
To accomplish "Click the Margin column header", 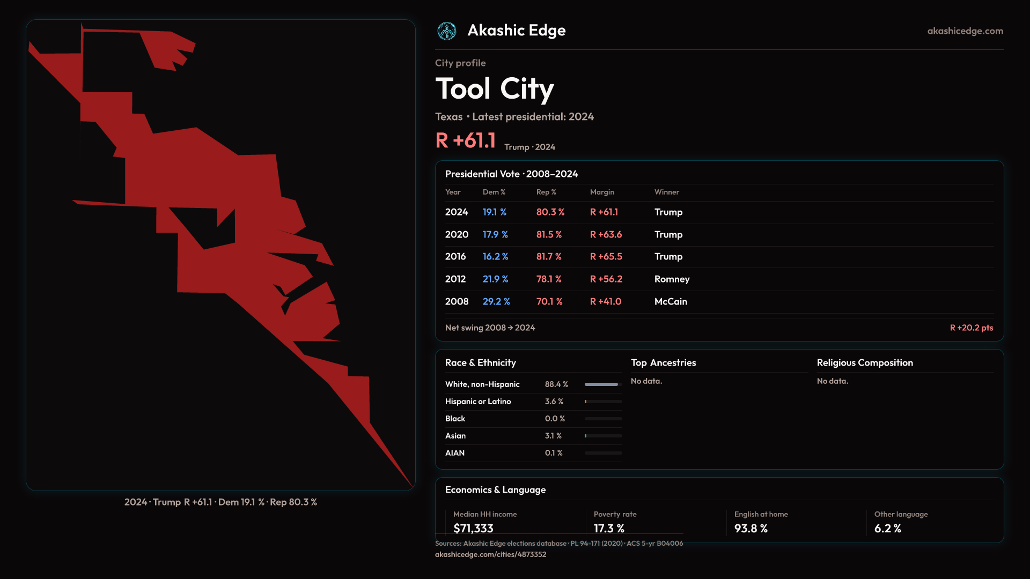I will [602, 192].
